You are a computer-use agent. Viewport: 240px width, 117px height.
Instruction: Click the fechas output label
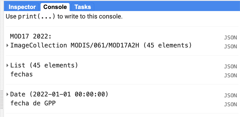coord(22,74)
